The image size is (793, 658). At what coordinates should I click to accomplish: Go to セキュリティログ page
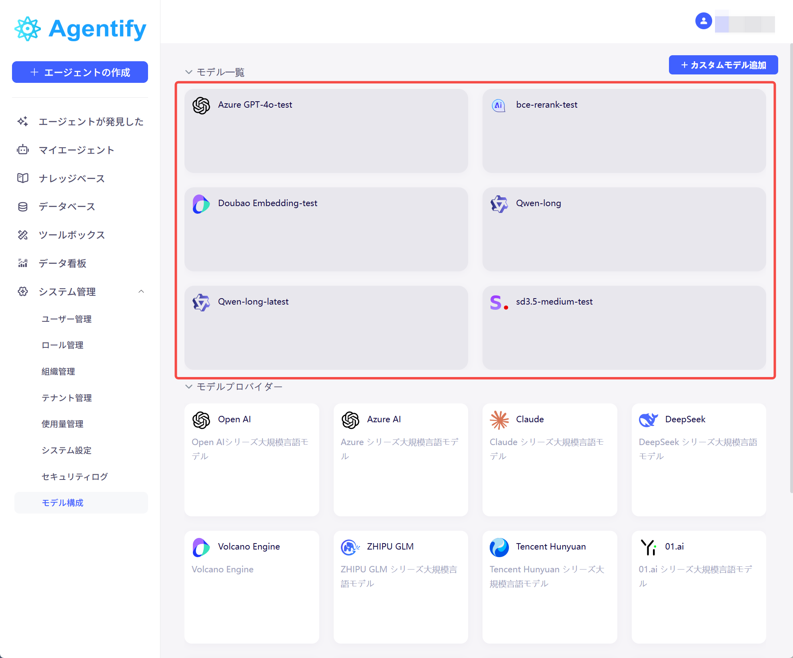pyautogui.click(x=75, y=476)
